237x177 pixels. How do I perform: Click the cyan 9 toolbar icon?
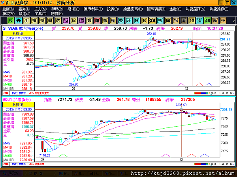pyautogui.click(x=137, y=20)
